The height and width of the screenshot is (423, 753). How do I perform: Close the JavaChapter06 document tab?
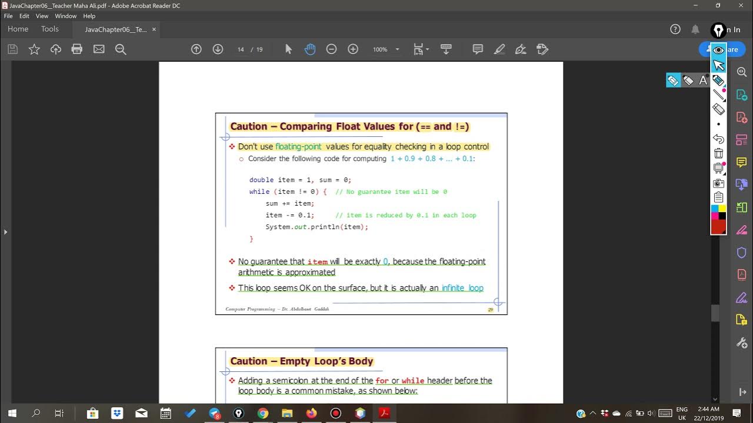point(154,29)
